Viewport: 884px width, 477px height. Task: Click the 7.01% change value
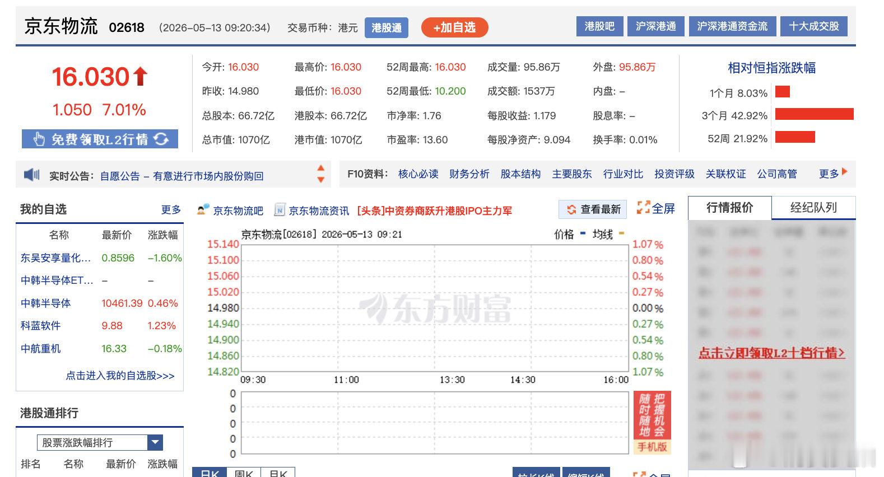124,110
